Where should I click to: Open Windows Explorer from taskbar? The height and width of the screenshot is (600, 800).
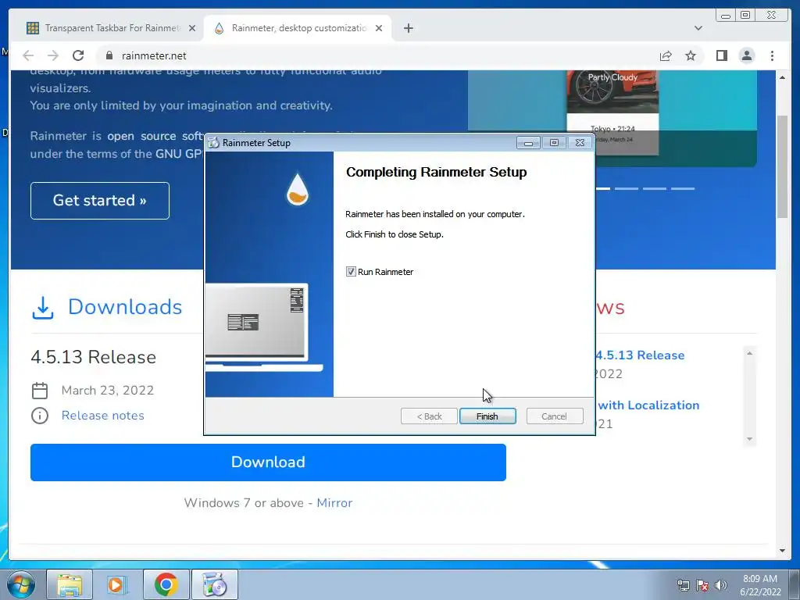70,584
